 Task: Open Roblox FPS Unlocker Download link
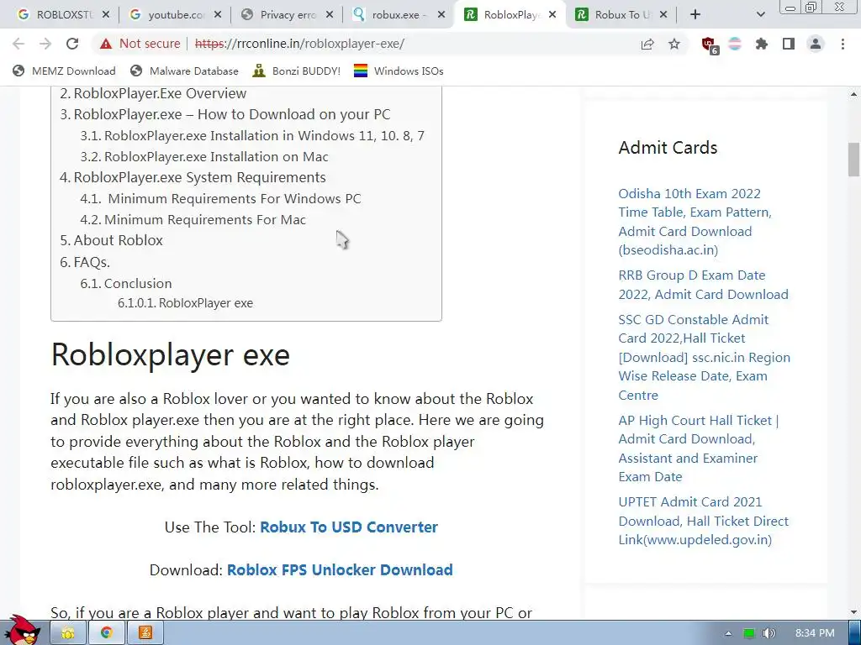pyautogui.click(x=340, y=570)
